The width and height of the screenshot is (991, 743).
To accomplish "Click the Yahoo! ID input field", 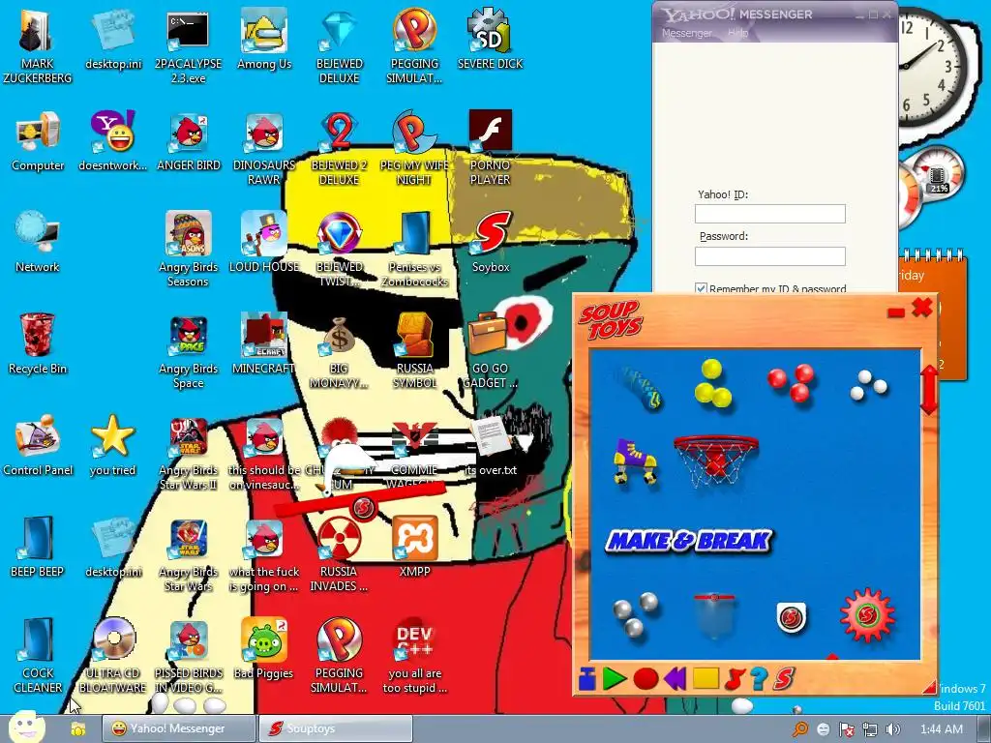I will 769,214.
